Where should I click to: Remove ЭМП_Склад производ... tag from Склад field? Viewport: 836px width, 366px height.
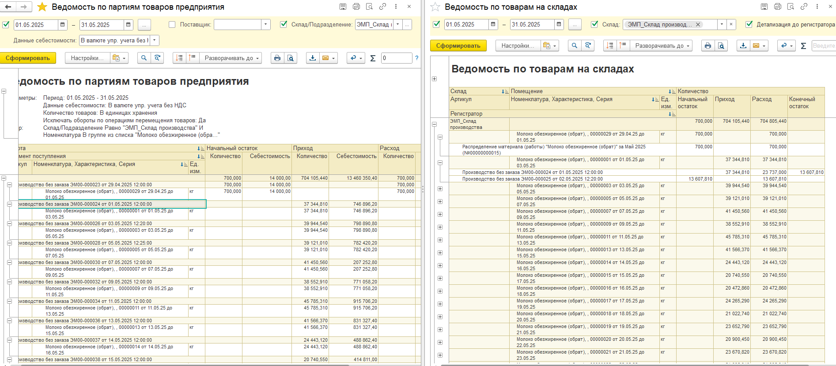point(698,24)
